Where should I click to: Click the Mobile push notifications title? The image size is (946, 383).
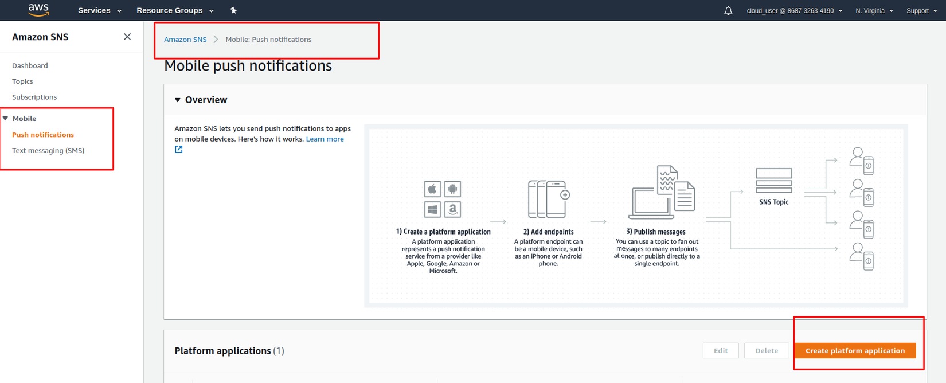[248, 66]
